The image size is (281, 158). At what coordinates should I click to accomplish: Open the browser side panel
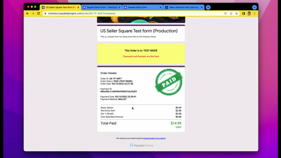243,13
